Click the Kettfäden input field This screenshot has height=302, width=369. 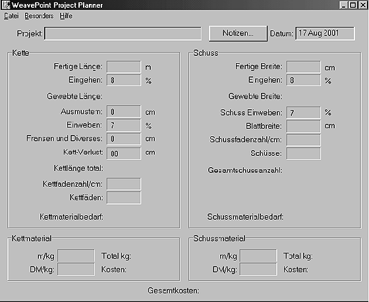(124, 197)
